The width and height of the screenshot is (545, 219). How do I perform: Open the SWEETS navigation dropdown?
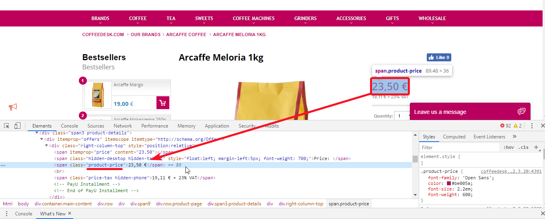tap(204, 18)
